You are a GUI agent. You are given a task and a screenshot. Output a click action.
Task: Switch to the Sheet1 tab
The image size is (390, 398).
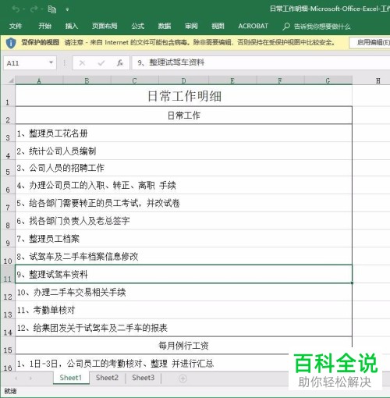point(71,378)
